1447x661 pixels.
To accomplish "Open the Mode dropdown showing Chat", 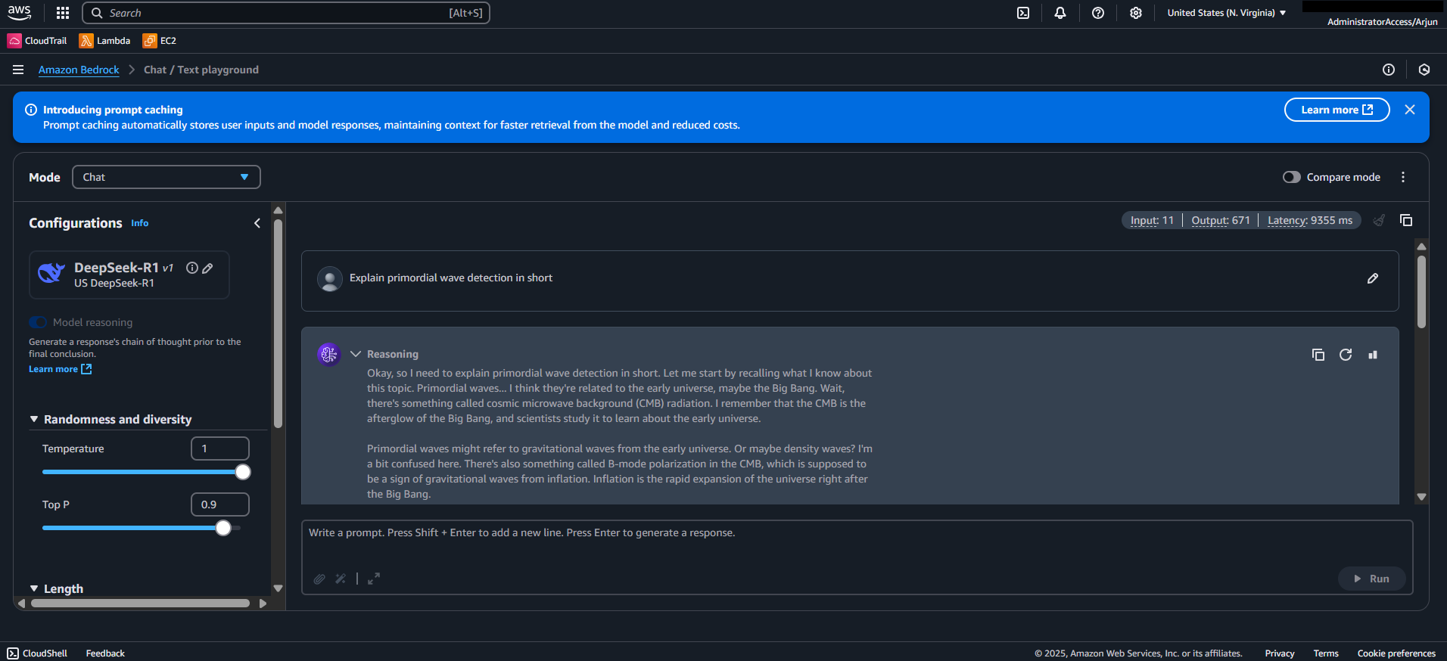I will click(166, 177).
